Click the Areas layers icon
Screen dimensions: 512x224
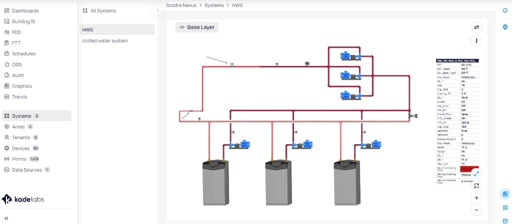(6, 127)
